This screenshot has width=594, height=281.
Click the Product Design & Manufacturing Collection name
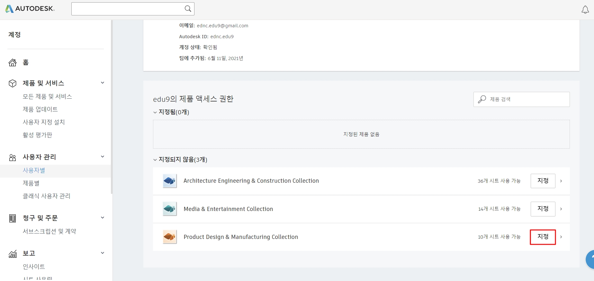(x=241, y=237)
